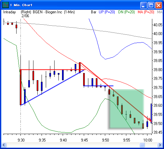Click the tall red 9:30 opening candlestick

tap(20, 87)
